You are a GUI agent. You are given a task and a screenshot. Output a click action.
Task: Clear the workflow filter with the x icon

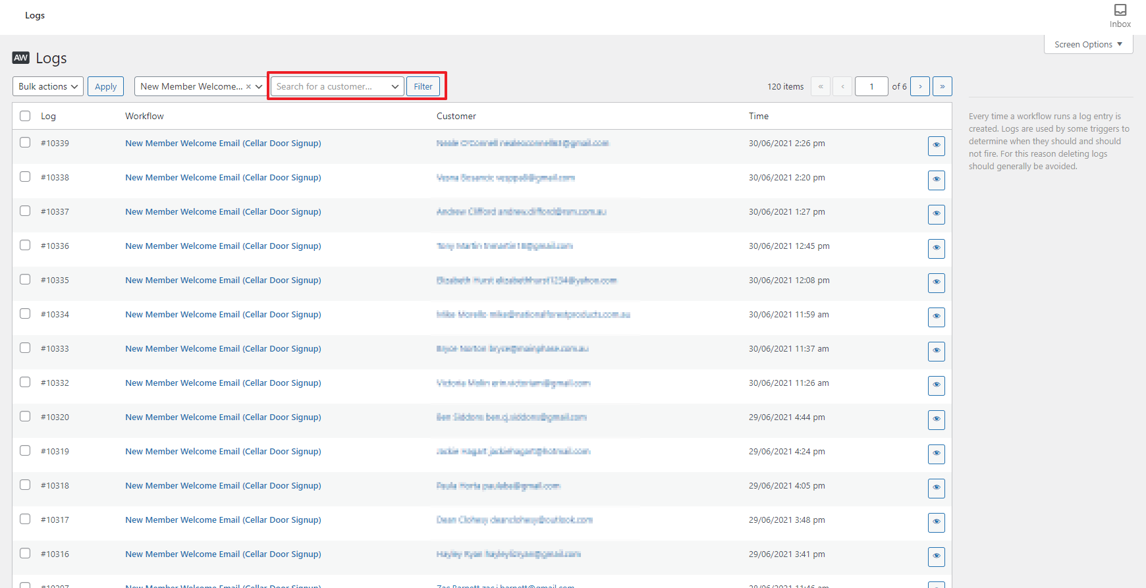tap(248, 86)
